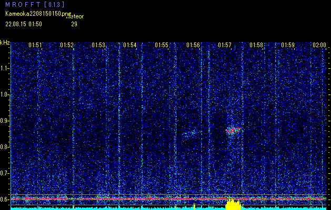
Task: Click the 0.7 kHz axis label
Action: coord(4,173)
